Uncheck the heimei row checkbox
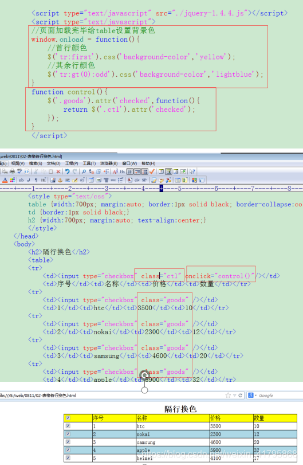 click(x=68, y=458)
